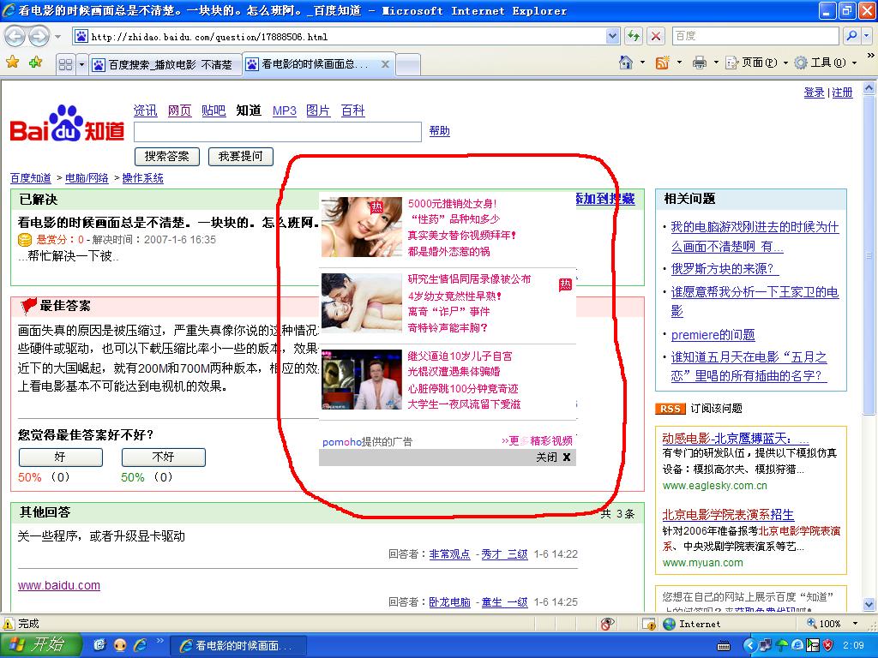Click the page scroll down arrow
The width and height of the screenshot is (878, 658).
coord(869,604)
